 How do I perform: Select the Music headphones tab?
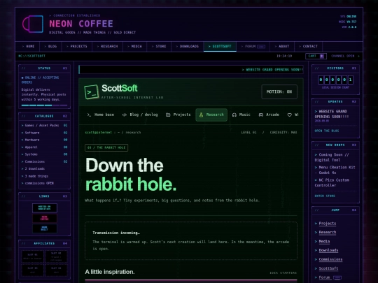pos(241,115)
